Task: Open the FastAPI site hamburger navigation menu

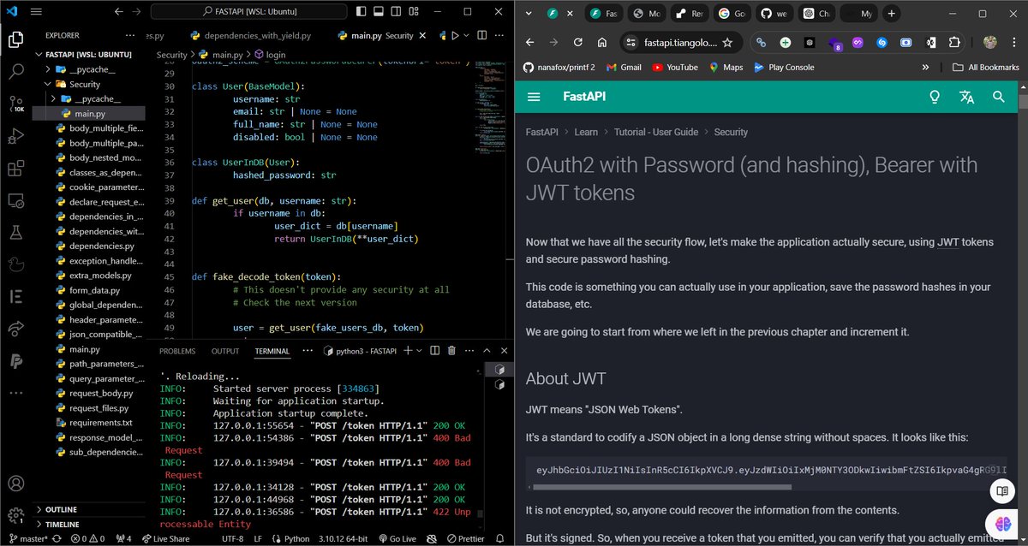Action: click(x=534, y=97)
